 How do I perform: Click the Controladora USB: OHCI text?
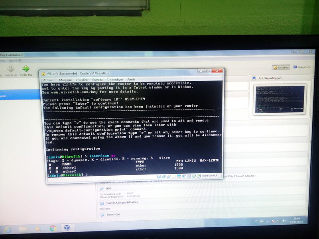(116, 194)
